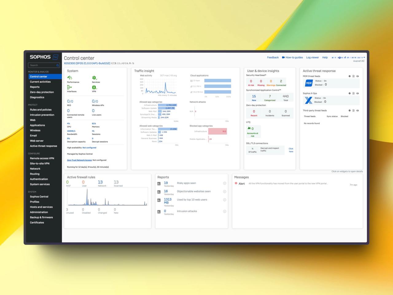Open the Certificates menu item
The height and width of the screenshot is (295, 393).
pos(37,222)
